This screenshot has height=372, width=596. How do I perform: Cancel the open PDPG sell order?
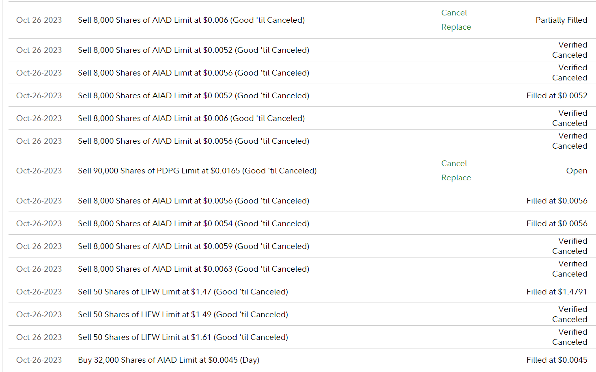coord(454,164)
